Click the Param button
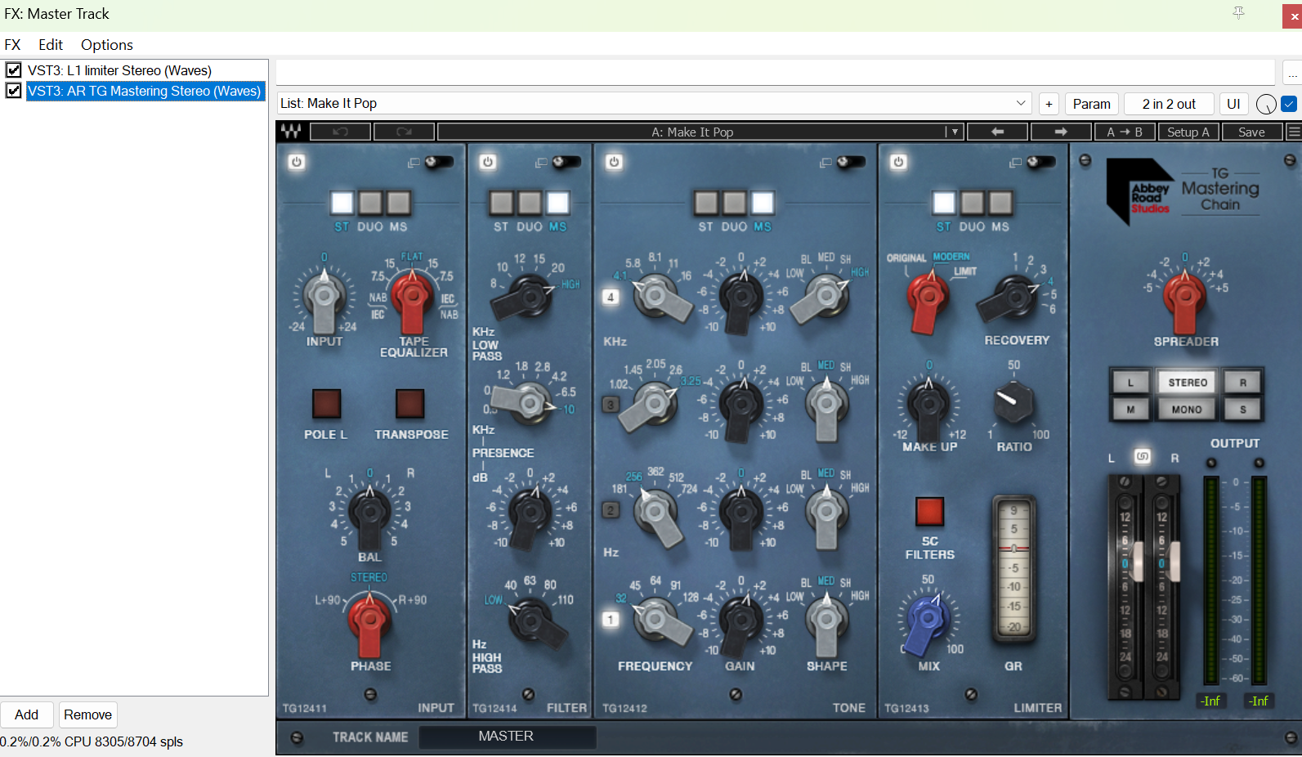Screen dimensions: 1302x757 click(1091, 104)
